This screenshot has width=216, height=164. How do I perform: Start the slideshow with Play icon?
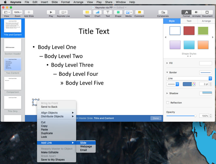click(51, 12)
